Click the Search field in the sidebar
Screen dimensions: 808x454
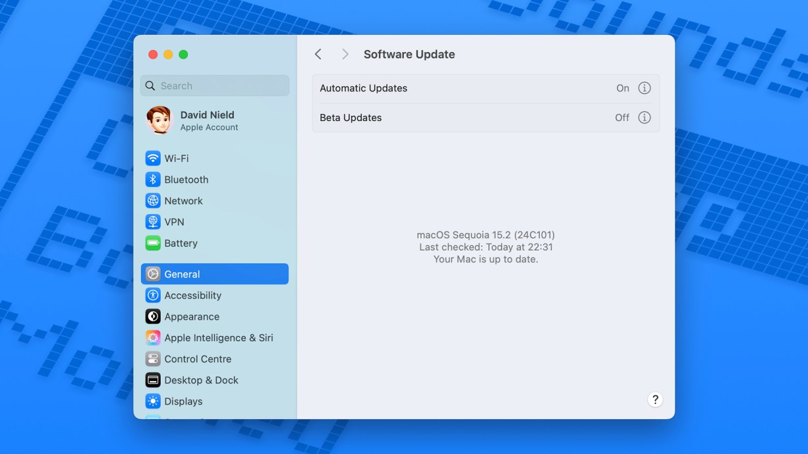[x=214, y=85]
